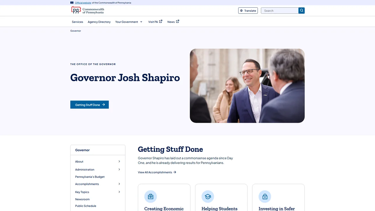Open the Public Schedule sidebar link
This screenshot has width=375, height=211.
tap(86, 206)
